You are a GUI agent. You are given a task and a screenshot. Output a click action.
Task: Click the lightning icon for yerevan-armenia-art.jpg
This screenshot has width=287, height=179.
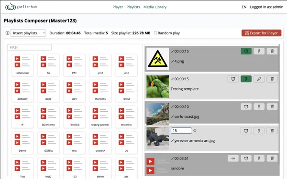click(x=259, y=131)
